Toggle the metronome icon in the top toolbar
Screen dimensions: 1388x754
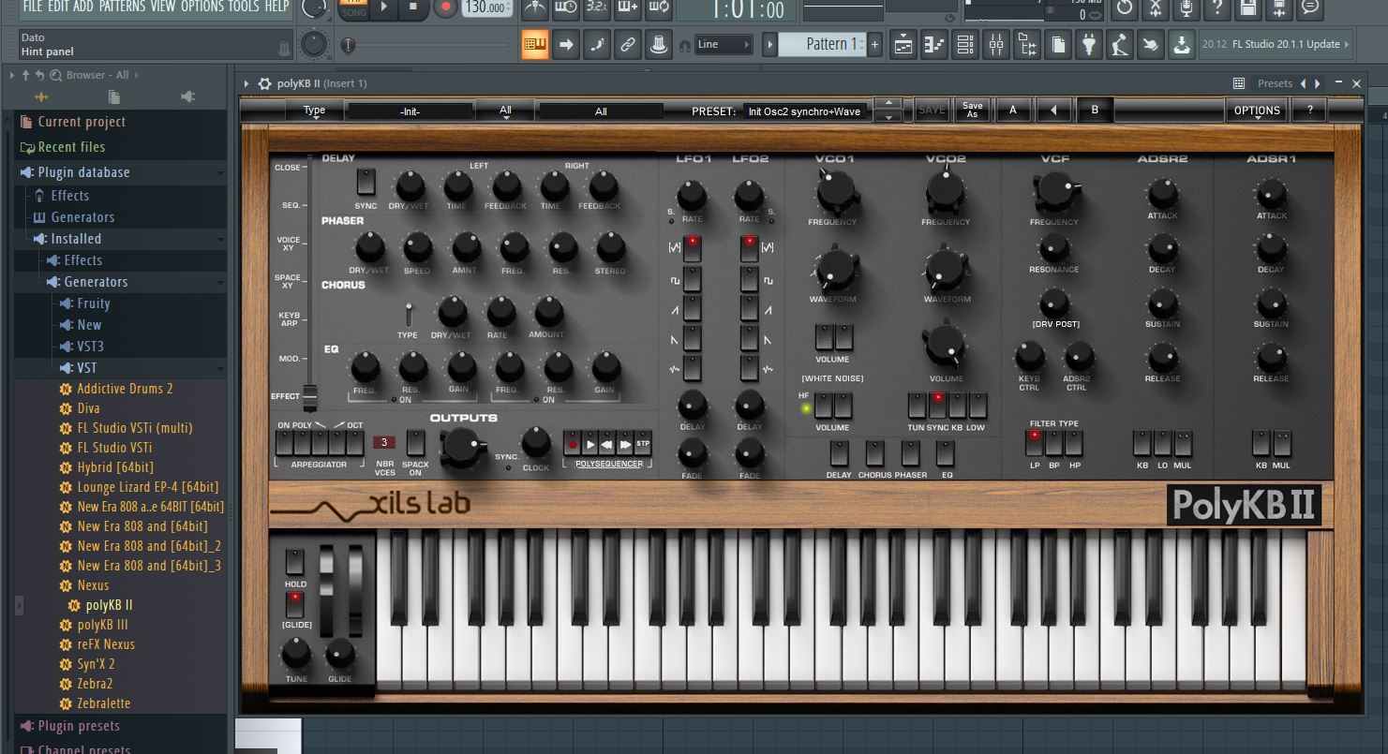[x=535, y=8]
